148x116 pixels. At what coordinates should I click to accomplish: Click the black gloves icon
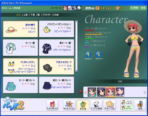click(47, 68)
